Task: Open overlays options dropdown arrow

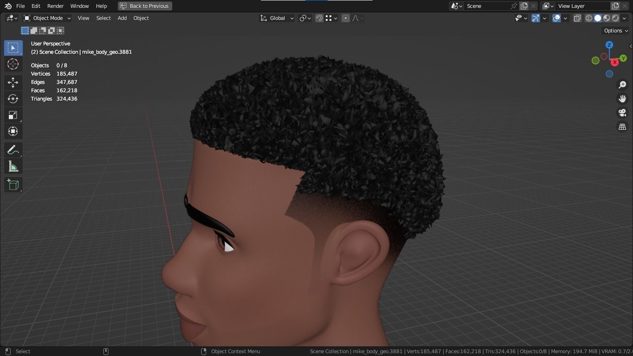Action: click(x=565, y=18)
